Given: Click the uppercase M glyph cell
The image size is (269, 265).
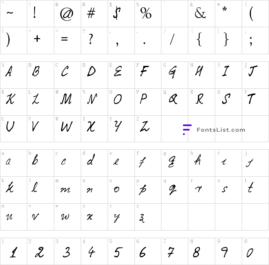Looking at the screenshot, I should [67, 102].
